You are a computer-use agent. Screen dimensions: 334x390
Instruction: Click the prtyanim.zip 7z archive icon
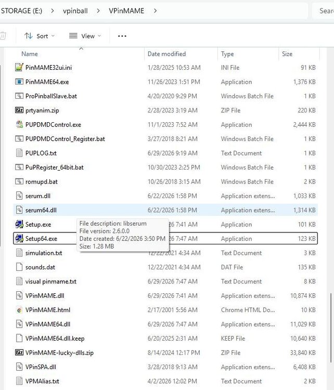pos(19,110)
